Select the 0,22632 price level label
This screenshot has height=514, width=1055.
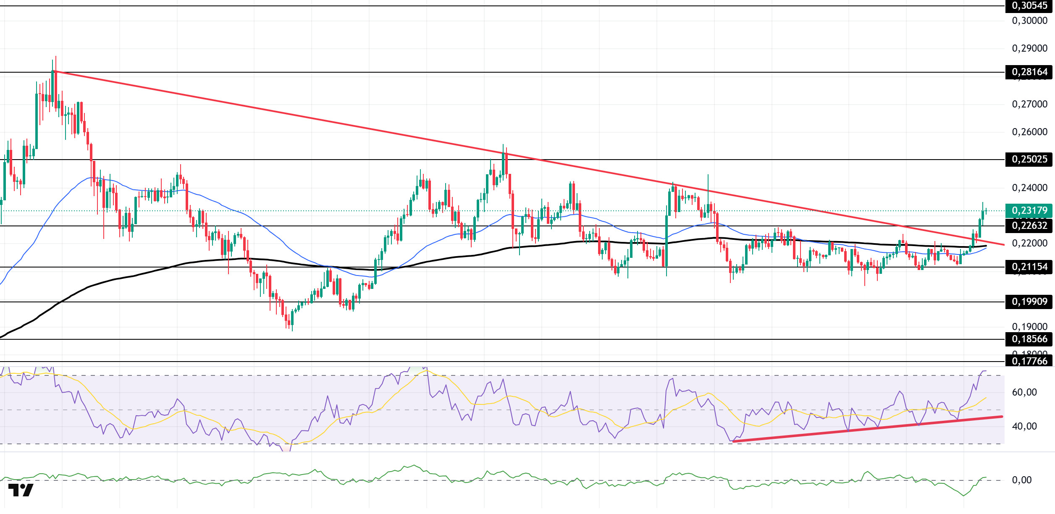pyautogui.click(x=1030, y=226)
